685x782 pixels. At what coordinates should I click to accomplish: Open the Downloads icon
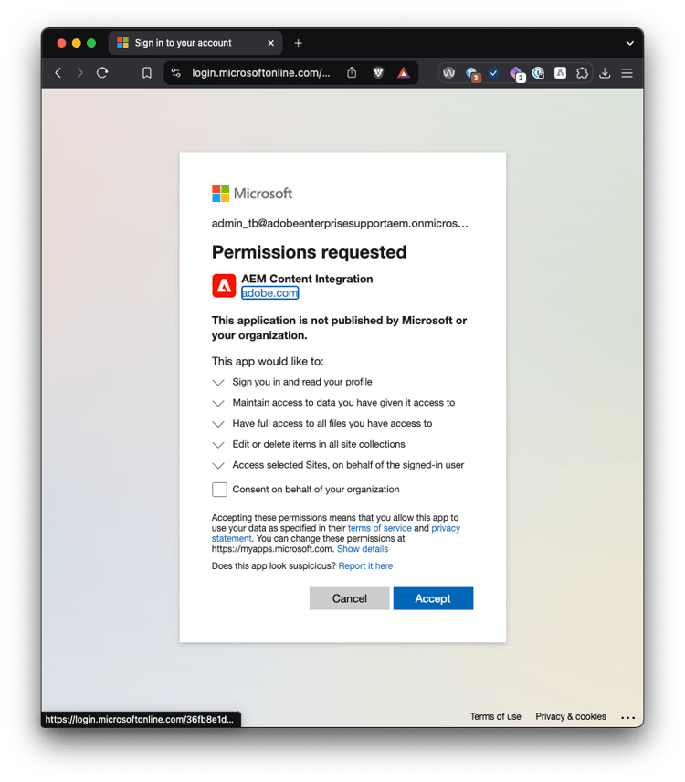point(605,73)
